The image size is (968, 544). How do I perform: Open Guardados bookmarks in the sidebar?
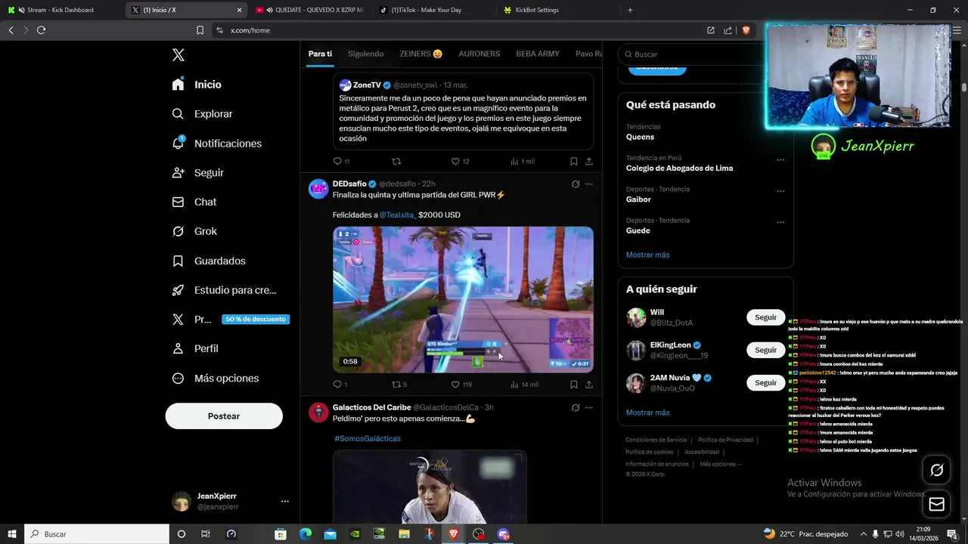209,261
